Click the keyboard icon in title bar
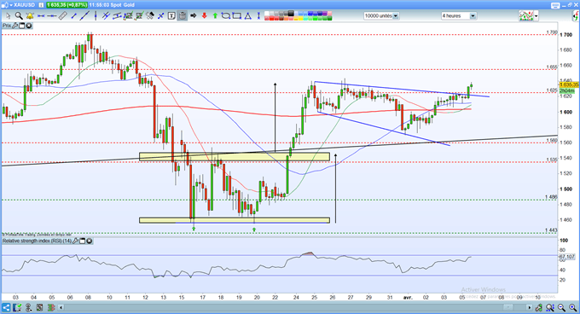 pos(555,6)
